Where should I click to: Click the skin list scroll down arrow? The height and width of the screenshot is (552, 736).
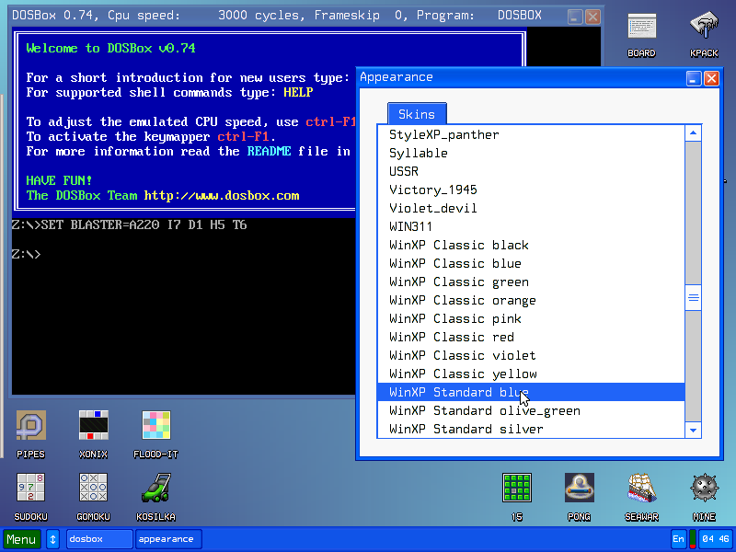pyautogui.click(x=694, y=430)
